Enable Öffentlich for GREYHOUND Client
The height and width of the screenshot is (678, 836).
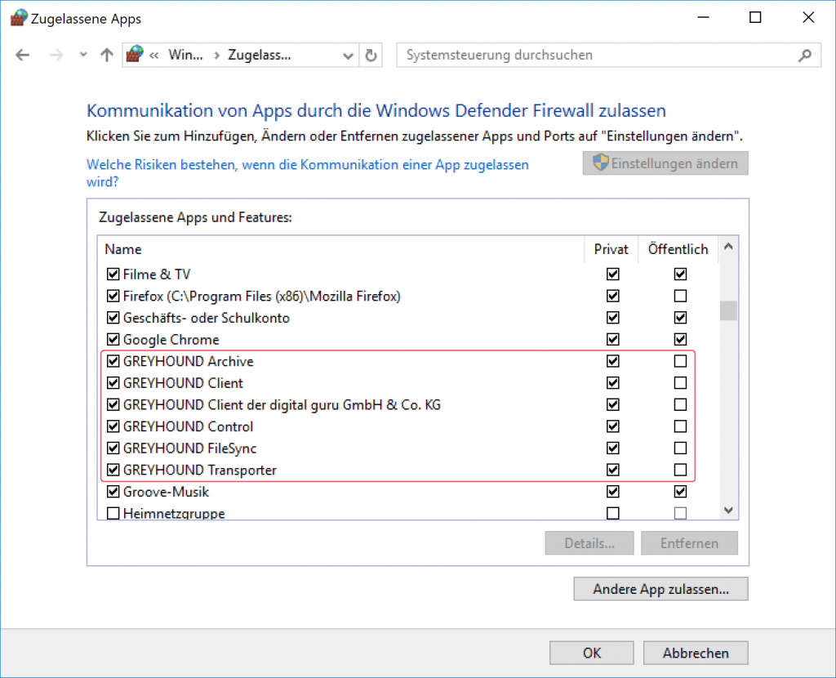coord(680,383)
